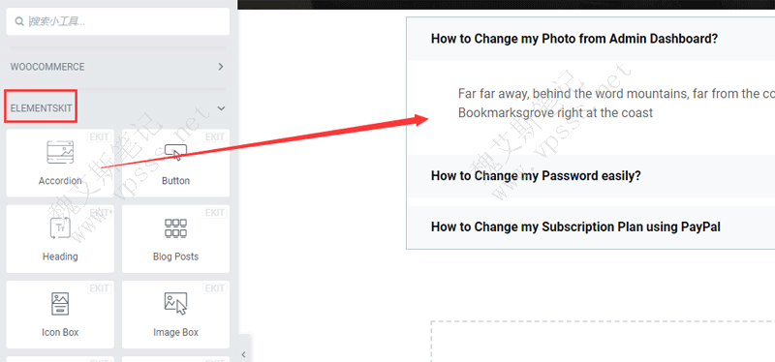The height and width of the screenshot is (362, 775).
Task: Click the EKIT badge on Blog Posts widget
Action: [214, 213]
